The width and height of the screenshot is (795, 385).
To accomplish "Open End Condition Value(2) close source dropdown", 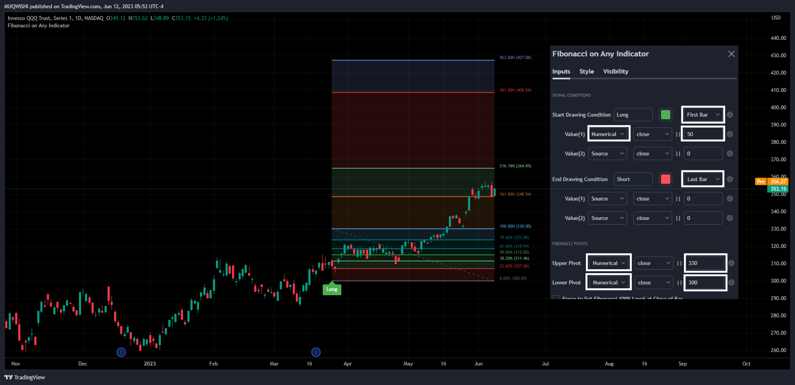I will [x=653, y=218].
